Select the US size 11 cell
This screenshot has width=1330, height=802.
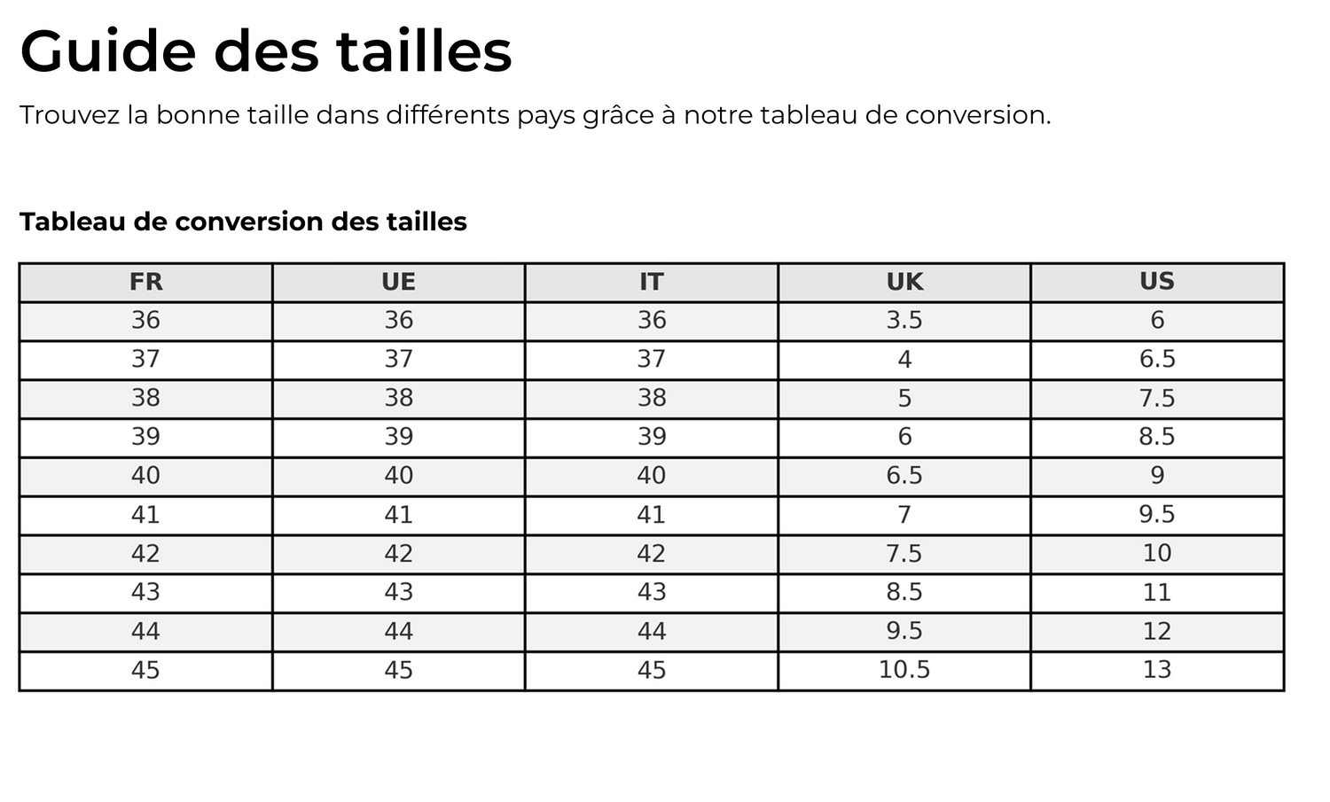[1157, 592]
